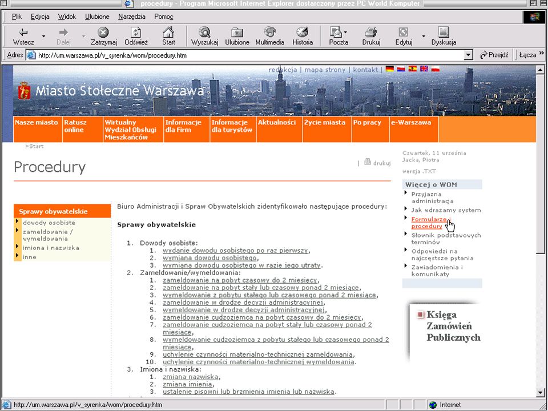Open the Pomoc menu
This screenshot has height=411, width=548.
click(164, 17)
